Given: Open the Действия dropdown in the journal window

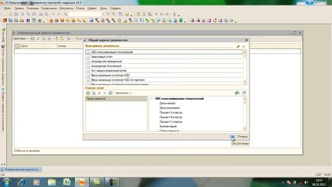Looking at the screenshot, I should (x=21, y=38).
